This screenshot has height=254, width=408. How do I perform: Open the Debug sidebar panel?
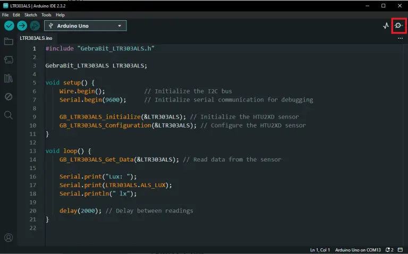click(8, 97)
